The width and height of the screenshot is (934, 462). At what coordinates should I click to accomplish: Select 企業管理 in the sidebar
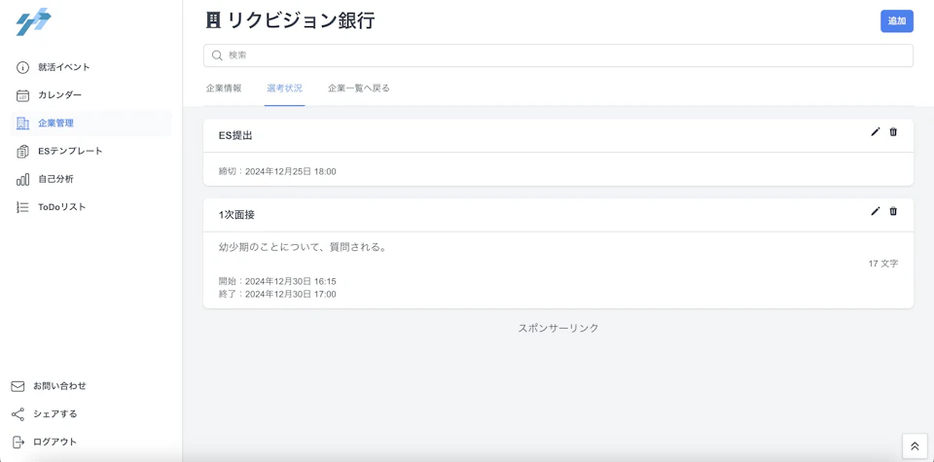pyautogui.click(x=91, y=124)
